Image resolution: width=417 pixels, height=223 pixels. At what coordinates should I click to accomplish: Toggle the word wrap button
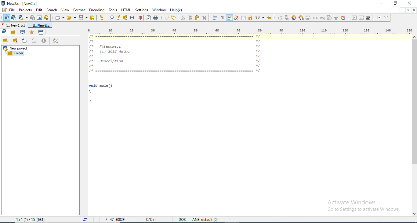coord(215,18)
